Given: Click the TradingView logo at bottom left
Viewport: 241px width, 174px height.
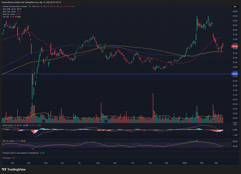Looking at the screenshot, I should point(14,169).
